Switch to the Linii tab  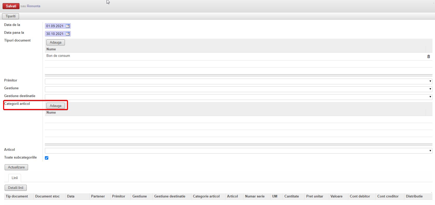pyautogui.click(x=15, y=178)
